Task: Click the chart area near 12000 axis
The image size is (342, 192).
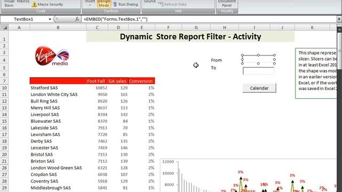Action: (169, 162)
